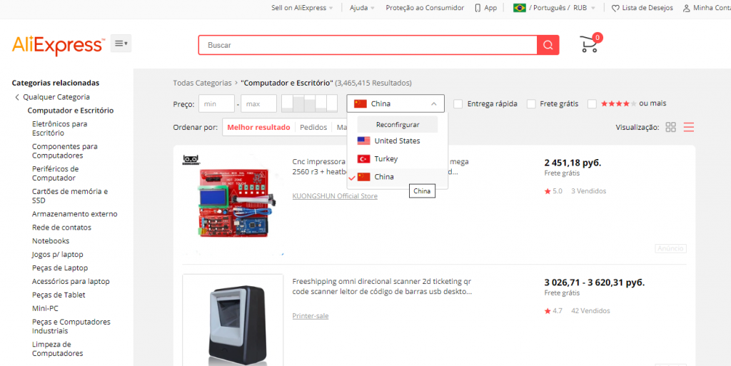731x366 pixels.
Task: Open Periféricos de Computador category
Action: click(x=56, y=173)
